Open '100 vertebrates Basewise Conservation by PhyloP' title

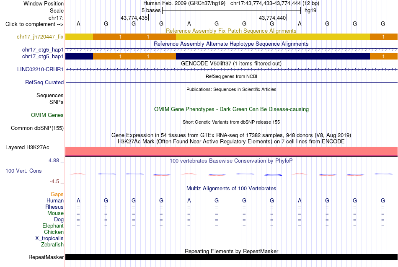pos(231,161)
